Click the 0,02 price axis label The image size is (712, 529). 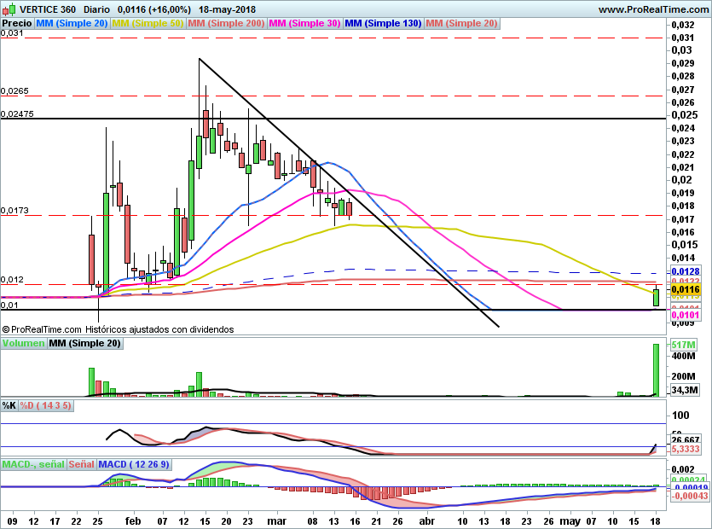(682, 180)
